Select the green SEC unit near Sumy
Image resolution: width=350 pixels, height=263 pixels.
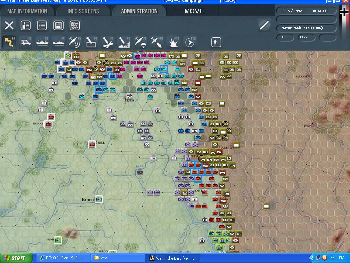pyautogui.click(x=57, y=240)
